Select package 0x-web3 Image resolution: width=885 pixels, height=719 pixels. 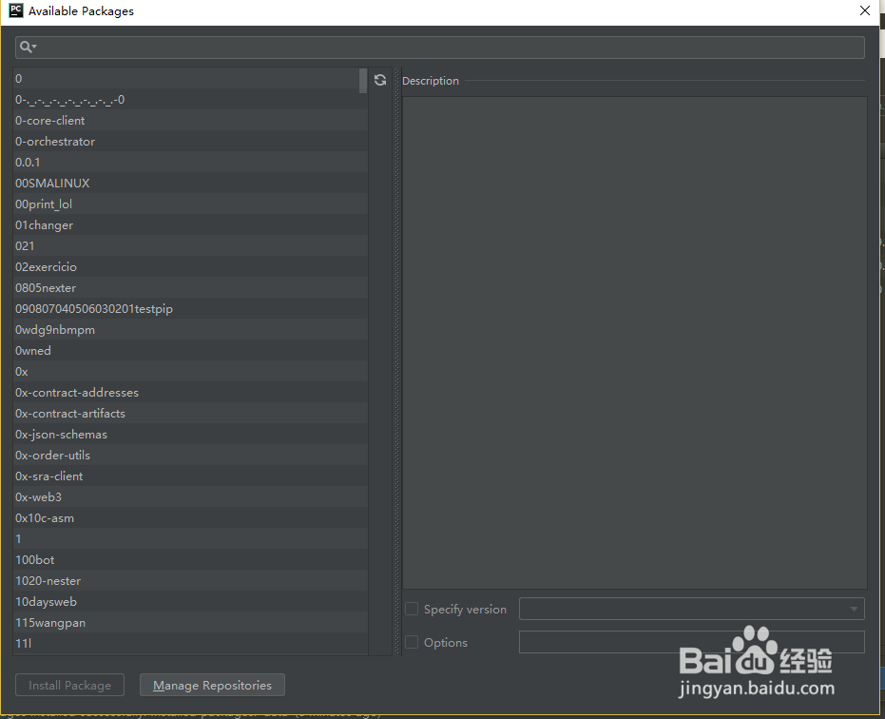click(190, 496)
